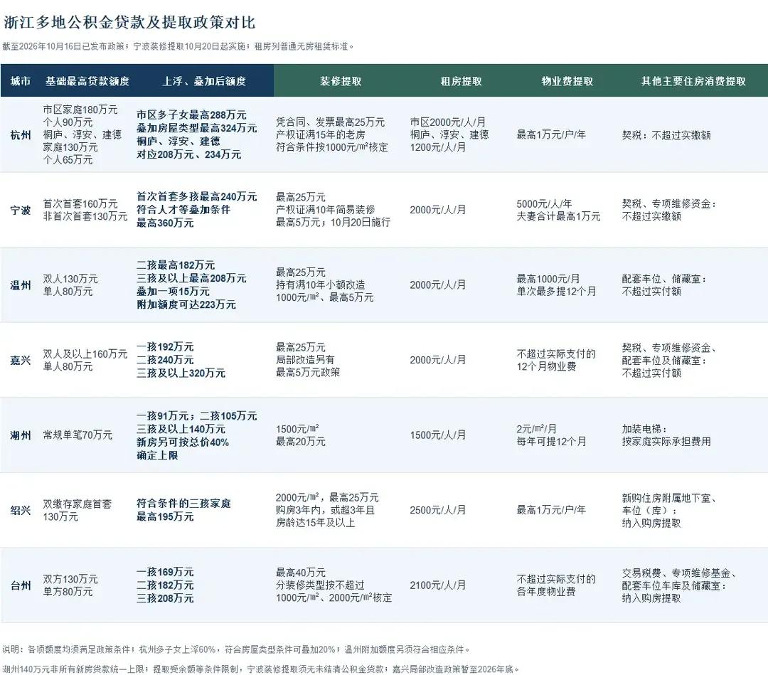Viewport: 768px width, 675px height.
Task: Click 附加额度可达223万元 text
Action: pyautogui.click(x=186, y=304)
